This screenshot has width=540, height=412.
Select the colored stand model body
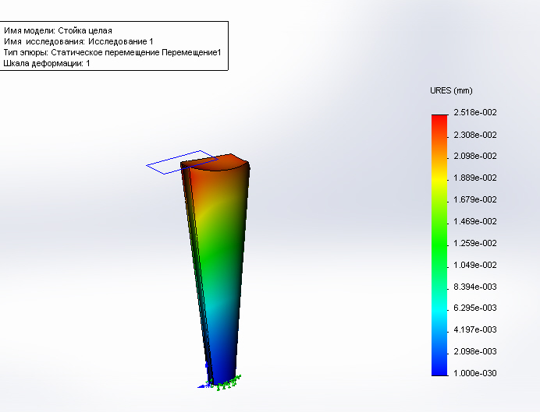tap(217, 268)
